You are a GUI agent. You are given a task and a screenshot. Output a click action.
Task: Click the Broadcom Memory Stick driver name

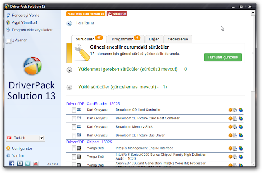pyautogui.click(x=134, y=127)
